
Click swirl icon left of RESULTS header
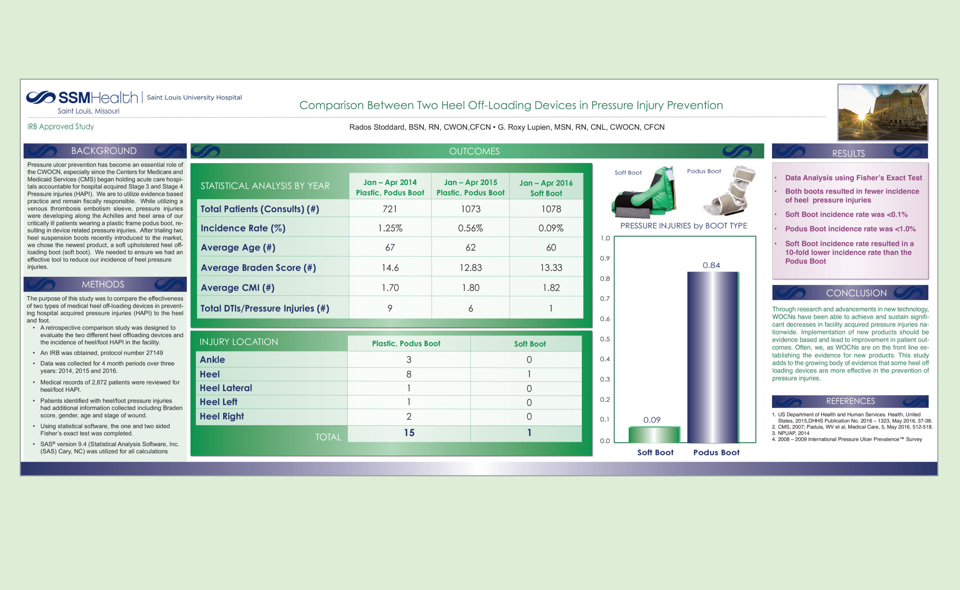[790, 151]
